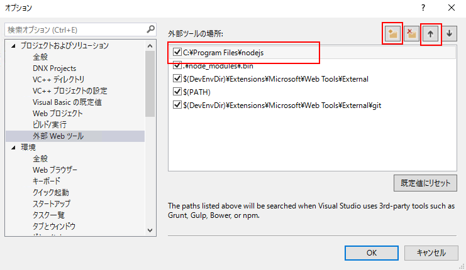Collapse the プロジェクトおよびソリューション tree node
466x270 pixels.
[x=13, y=46]
